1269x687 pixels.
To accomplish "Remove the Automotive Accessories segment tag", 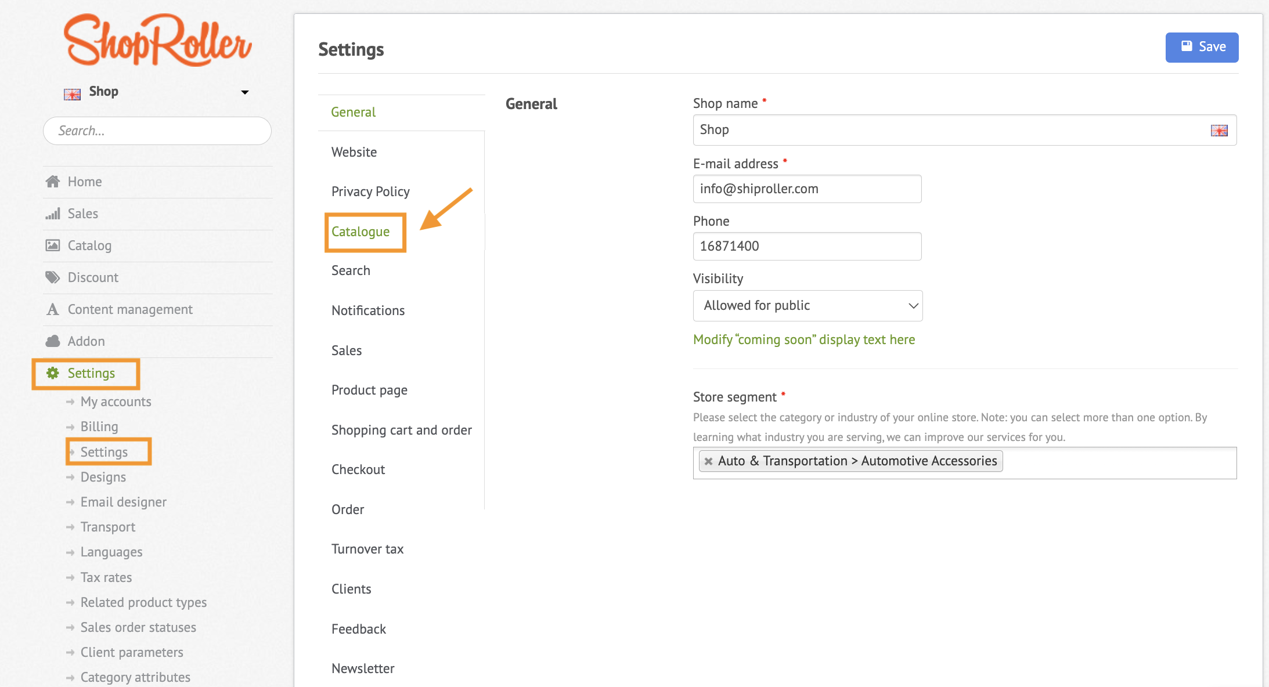I will [x=708, y=461].
